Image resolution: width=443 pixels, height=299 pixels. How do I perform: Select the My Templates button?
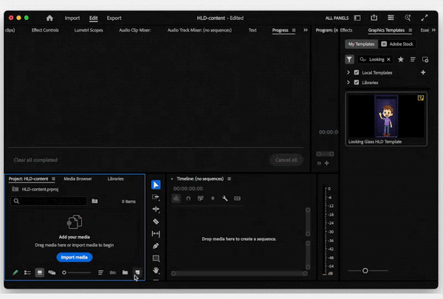(361, 44)
